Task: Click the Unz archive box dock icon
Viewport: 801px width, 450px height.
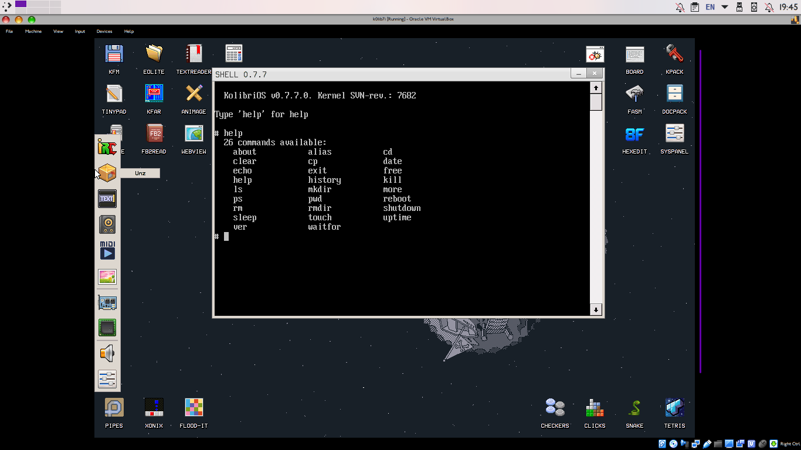Action: [107, 173]
